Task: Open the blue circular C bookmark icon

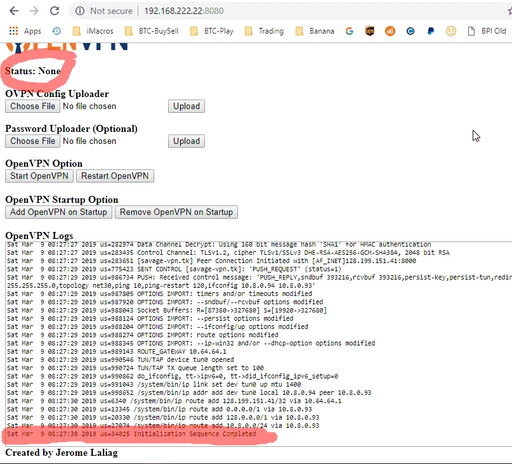Action: (x=410, y=31)
